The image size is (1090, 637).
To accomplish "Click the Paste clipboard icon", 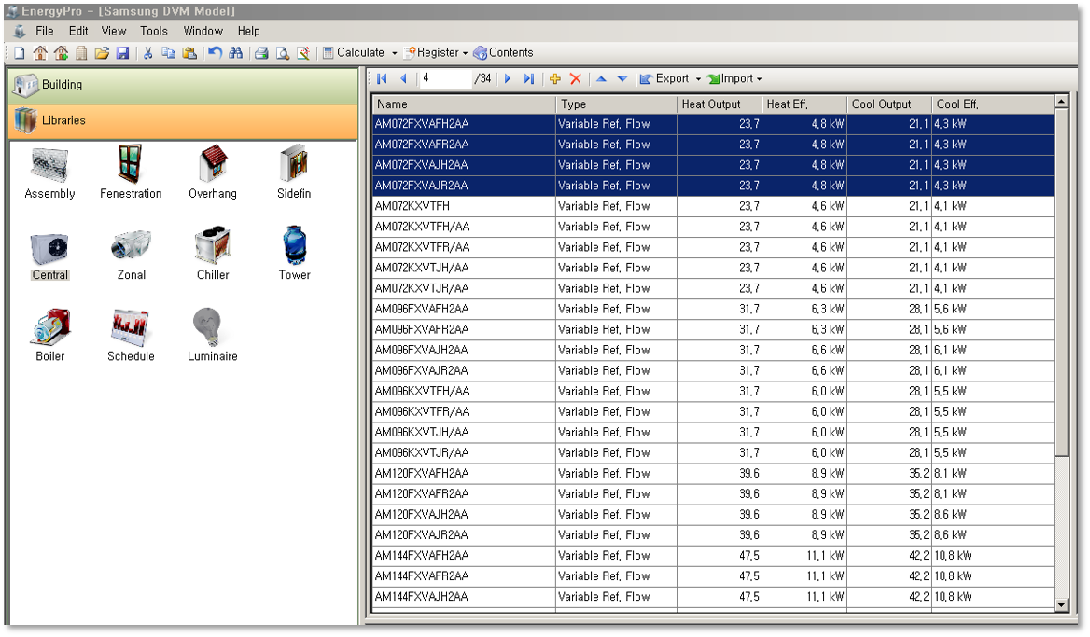I will tap(189, 53).
